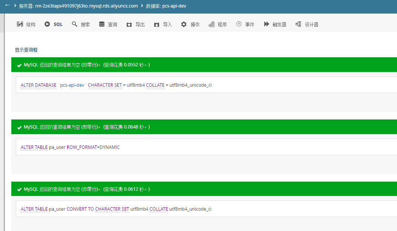
Task: Click COLLATE keyword in CONVERT TO query
Action: click(x=159, y=209)
